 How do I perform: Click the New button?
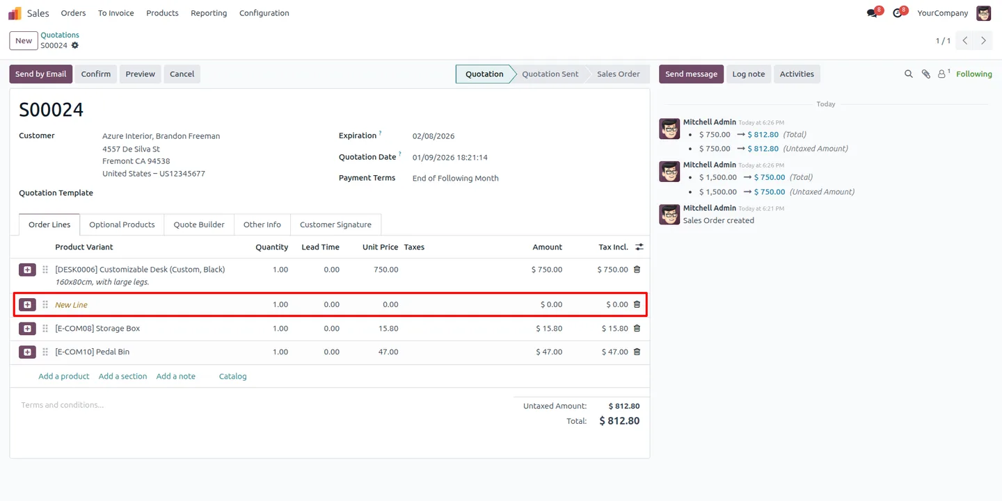coord(24,41)
